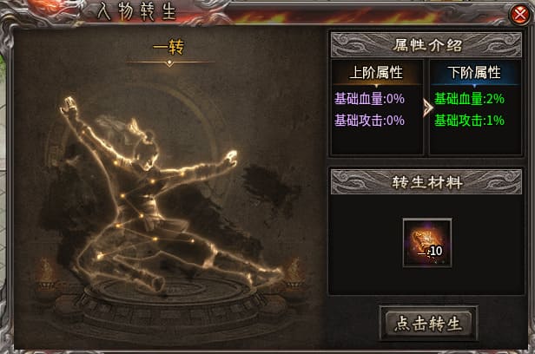Click the current 基础血量:0% stat

click(x=369, y=99)
